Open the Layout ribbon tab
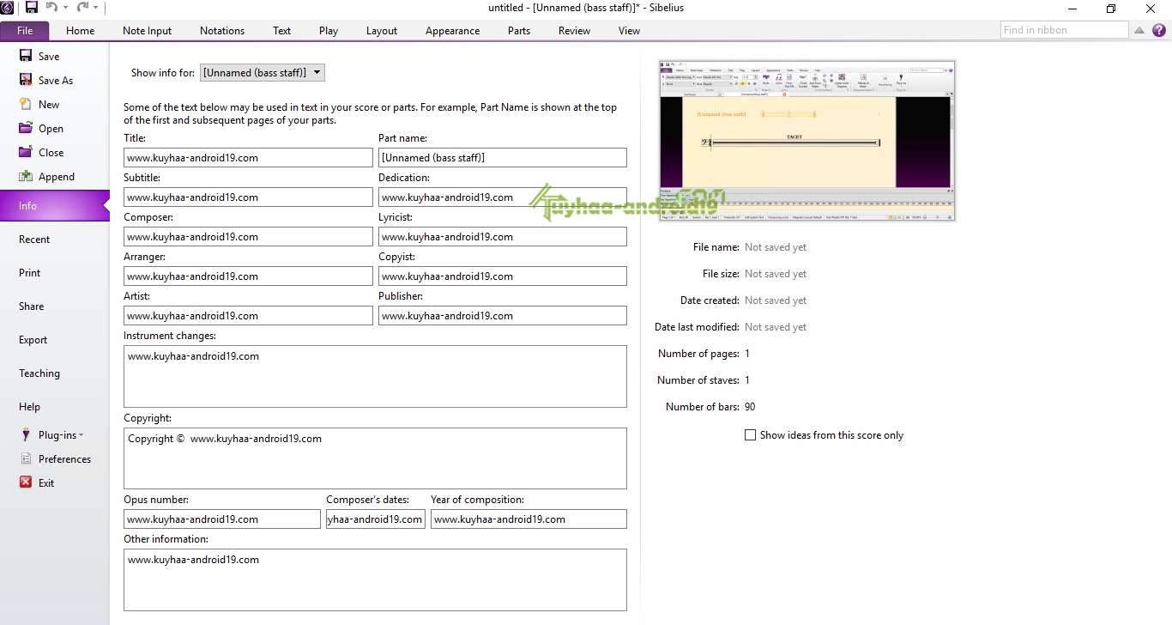Image resolution: width=1172 pixels, height=625 pixels. [382, 31]
